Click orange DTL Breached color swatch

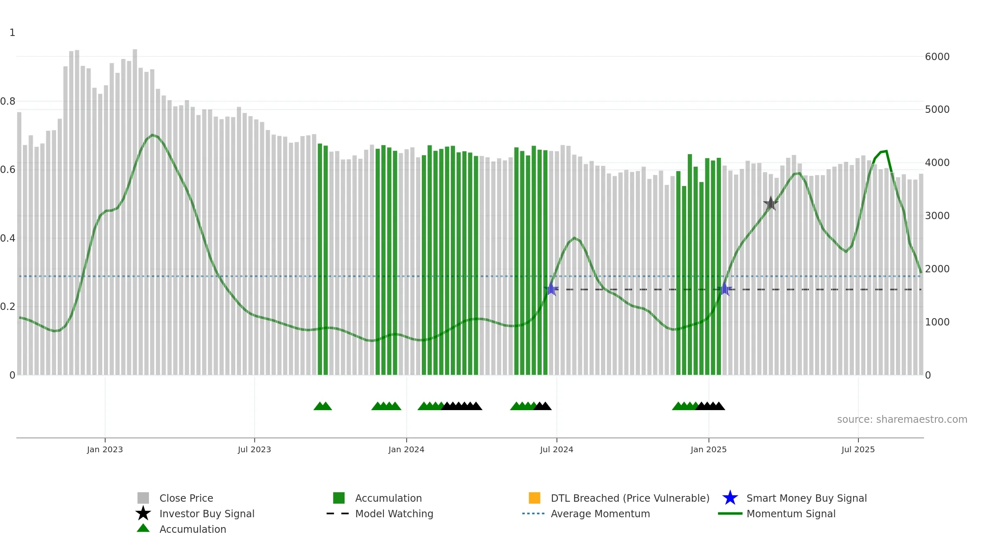coord(534,498)
